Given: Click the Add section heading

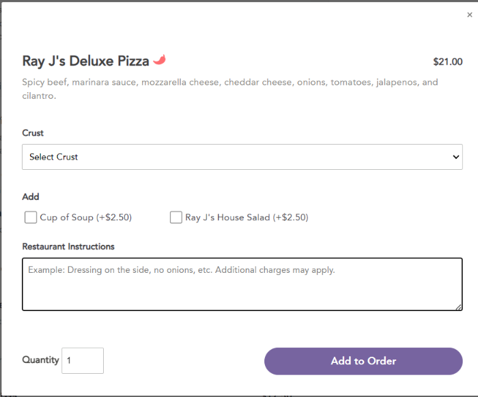Looking at the screenshot, I should 31,196.
